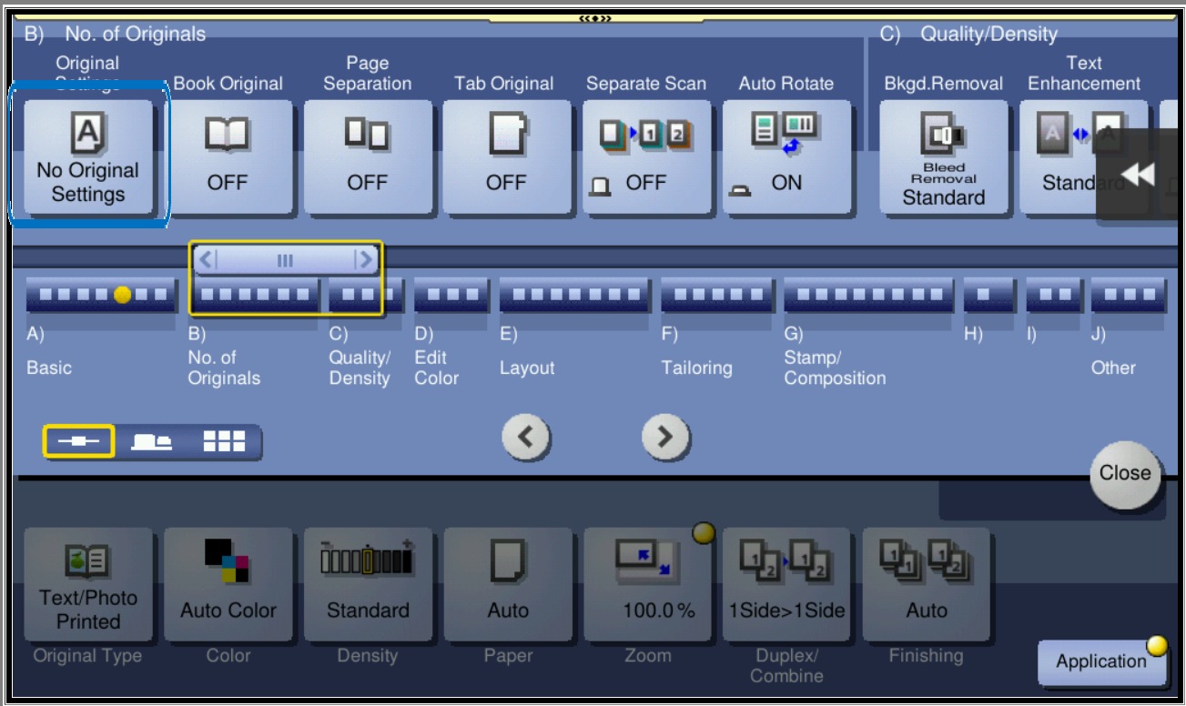
Task: Open the Original Settings button
Action: coord(88,156)
